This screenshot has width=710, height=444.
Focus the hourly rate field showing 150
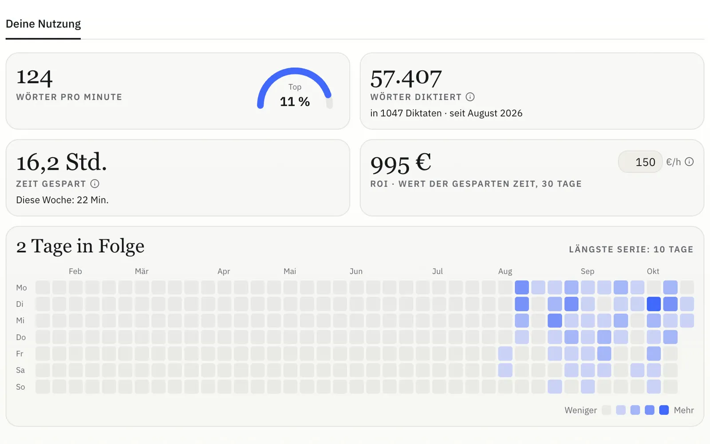pos(640,162)
